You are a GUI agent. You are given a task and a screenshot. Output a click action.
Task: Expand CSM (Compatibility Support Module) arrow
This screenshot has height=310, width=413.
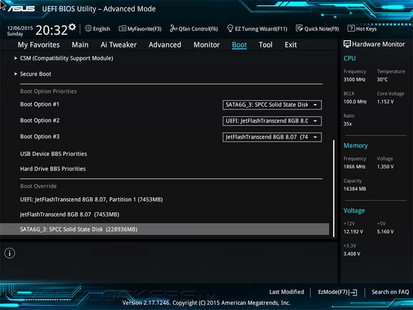pyautogui.click(x=15, y=58)
